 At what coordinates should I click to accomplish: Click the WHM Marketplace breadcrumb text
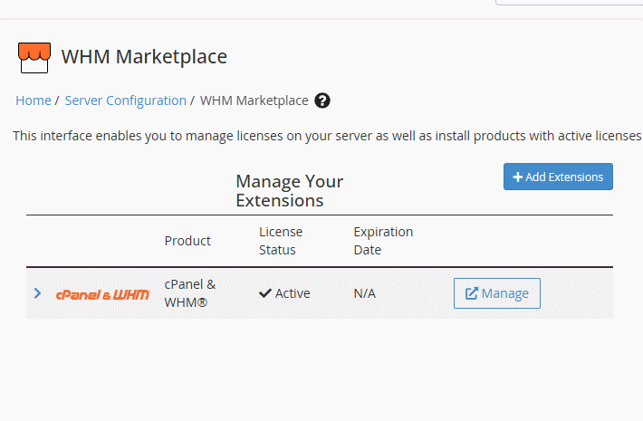click(x=254, y=100)
